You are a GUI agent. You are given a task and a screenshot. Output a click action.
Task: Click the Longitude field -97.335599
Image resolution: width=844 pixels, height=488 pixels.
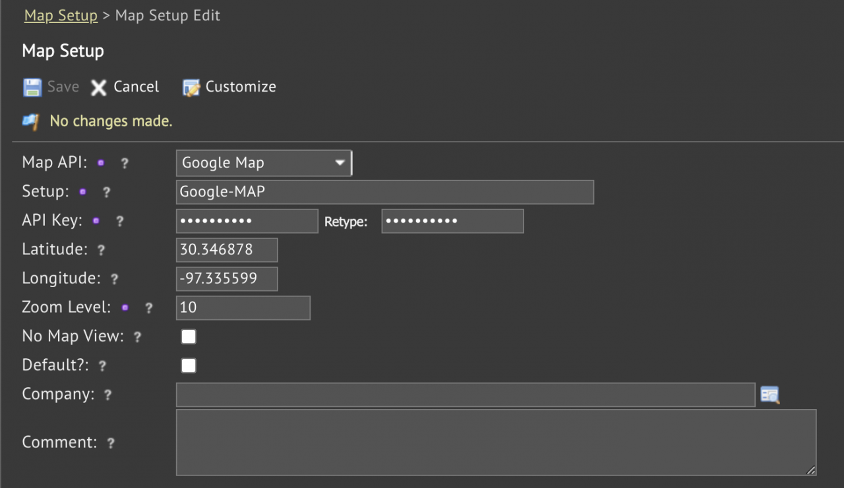pos(227,279)
